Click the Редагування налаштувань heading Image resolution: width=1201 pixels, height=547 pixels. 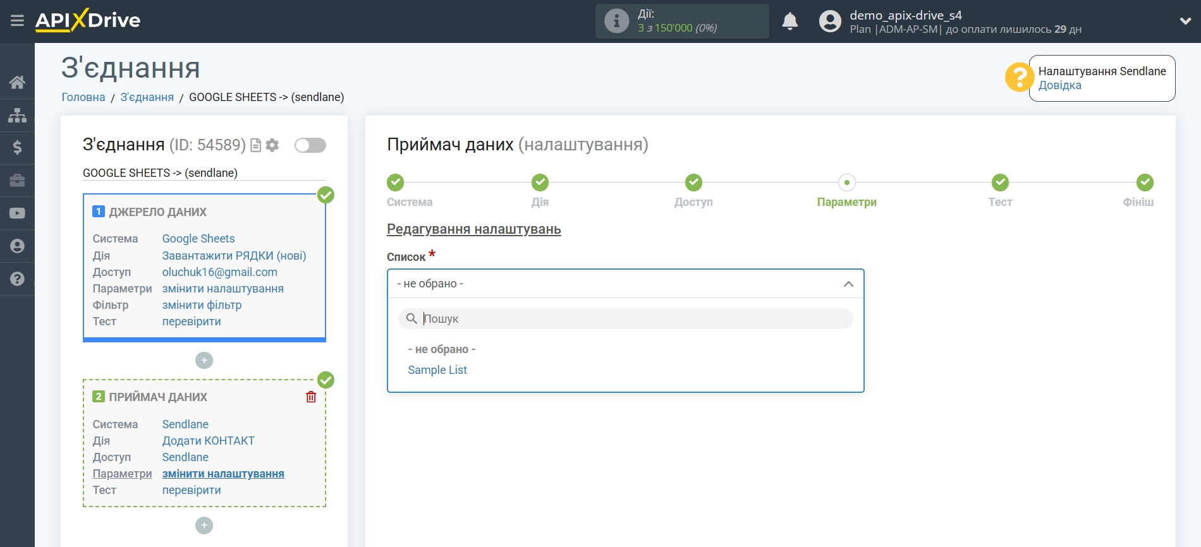pos(474,229)
